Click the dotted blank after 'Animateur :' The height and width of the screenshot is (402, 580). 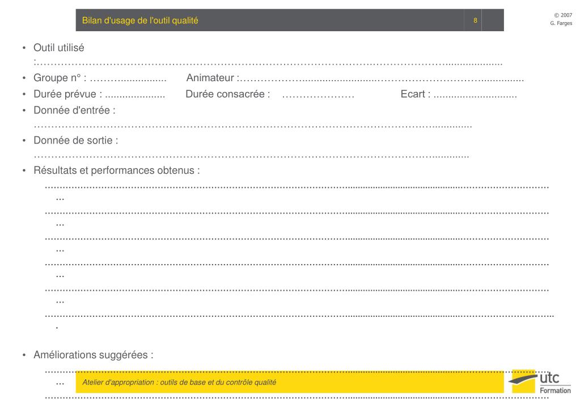[382, 80]
